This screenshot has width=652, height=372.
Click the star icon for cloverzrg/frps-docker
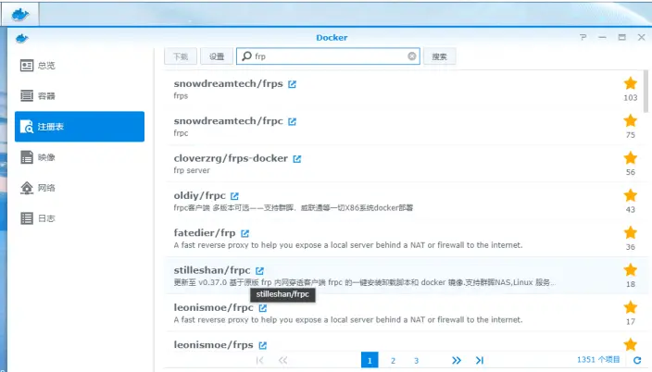[631, 158]
